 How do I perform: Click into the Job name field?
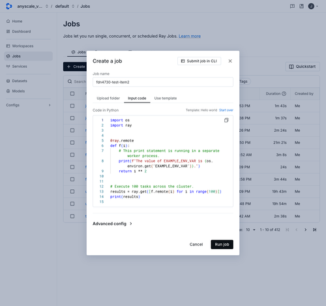(163, 82)
